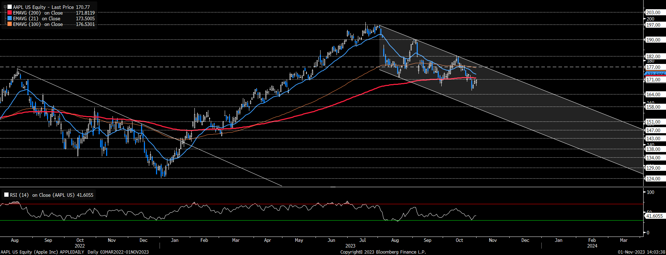Click the 01-Nov-2023 14:03:38 timestamp
Viewport: 666px width, 255px height.
tap(641, 252)
